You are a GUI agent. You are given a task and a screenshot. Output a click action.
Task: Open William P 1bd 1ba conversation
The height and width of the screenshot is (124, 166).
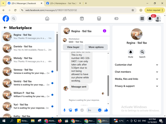tap(28, 95)
